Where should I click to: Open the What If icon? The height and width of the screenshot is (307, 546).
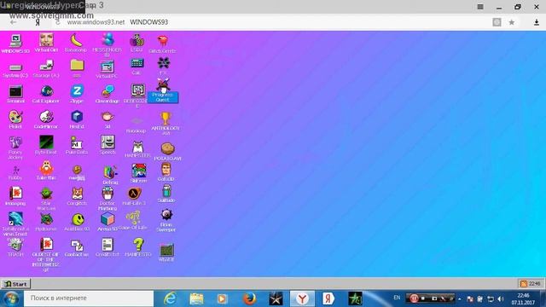coord(166,250)
